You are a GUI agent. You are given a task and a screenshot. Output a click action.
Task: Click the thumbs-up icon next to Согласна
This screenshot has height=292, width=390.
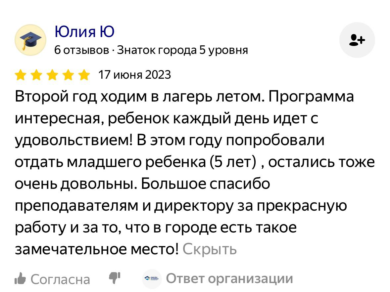pyautogui.click(x=20, y=279)
